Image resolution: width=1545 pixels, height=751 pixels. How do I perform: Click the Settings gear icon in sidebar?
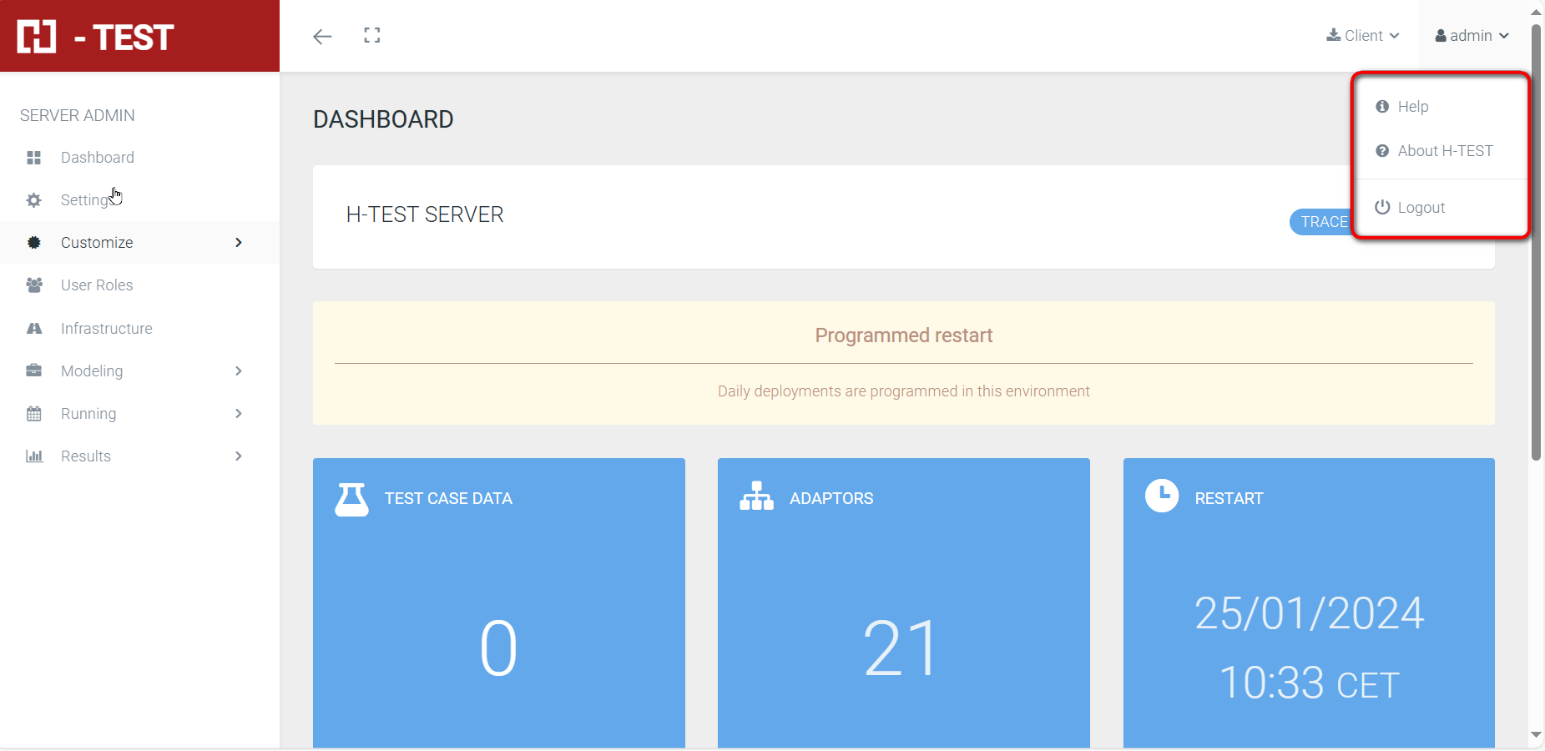34,200
